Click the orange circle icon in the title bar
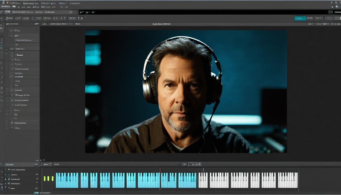 point(8,3)
